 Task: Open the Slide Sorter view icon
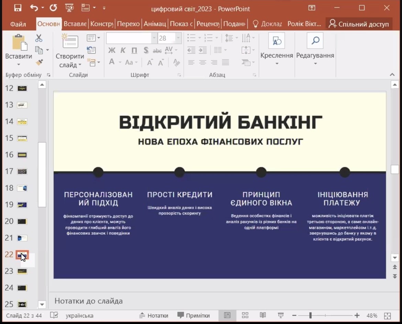tap(245, 315)
